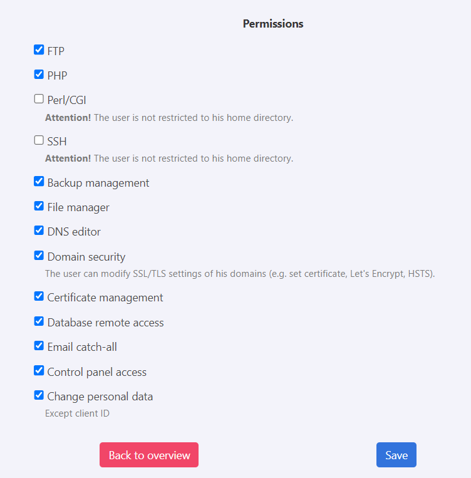Disable the Database remote access checkbox
The height and width of the screenshot is (478, 471).
[x=39, y=321]
